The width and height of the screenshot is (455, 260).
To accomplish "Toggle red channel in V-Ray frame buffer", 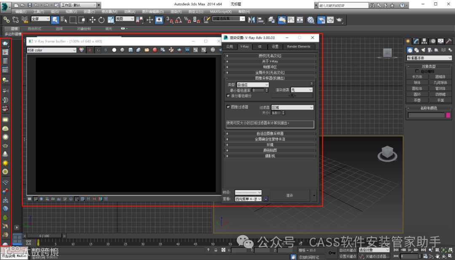I will [90, 50].
